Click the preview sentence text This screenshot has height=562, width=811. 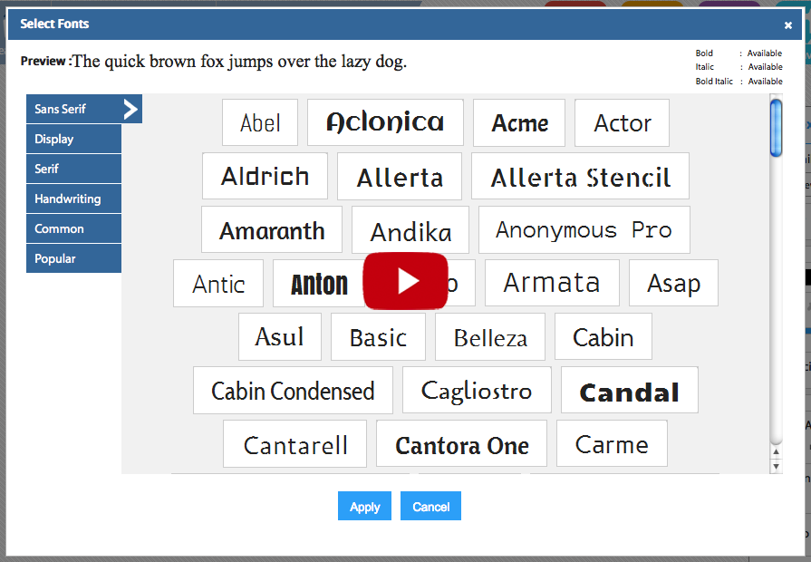[239, 61]
